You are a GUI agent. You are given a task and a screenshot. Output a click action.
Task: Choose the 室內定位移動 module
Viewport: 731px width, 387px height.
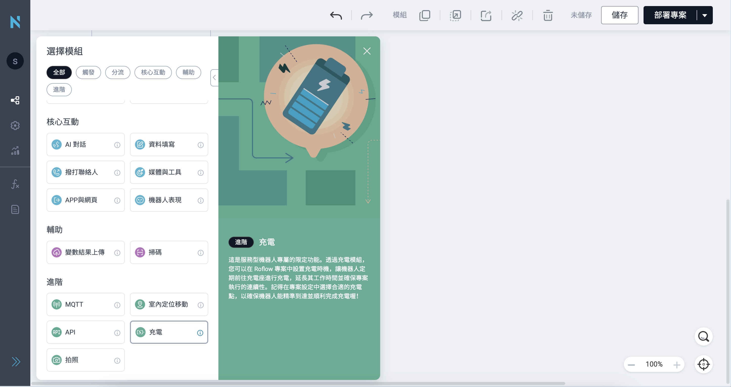169,304
